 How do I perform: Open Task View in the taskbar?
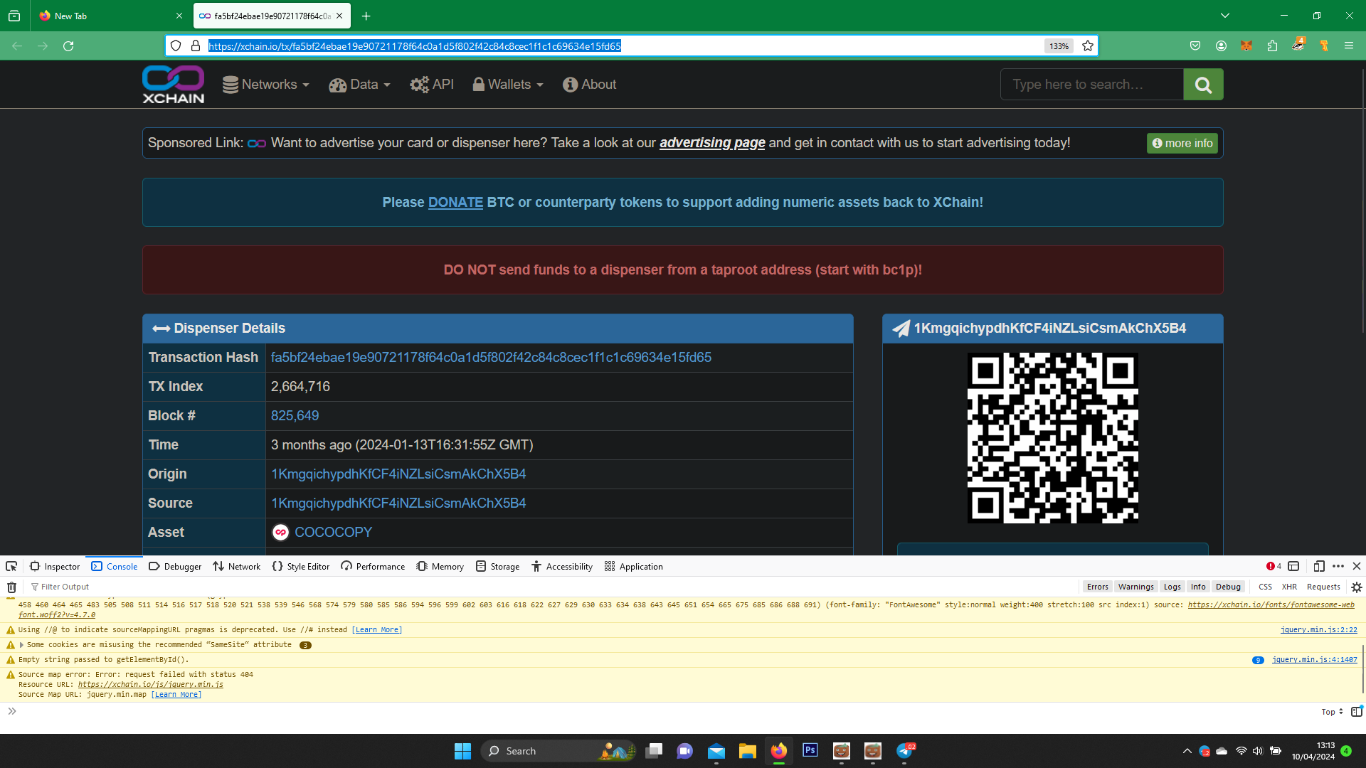[x=654, y=750]
